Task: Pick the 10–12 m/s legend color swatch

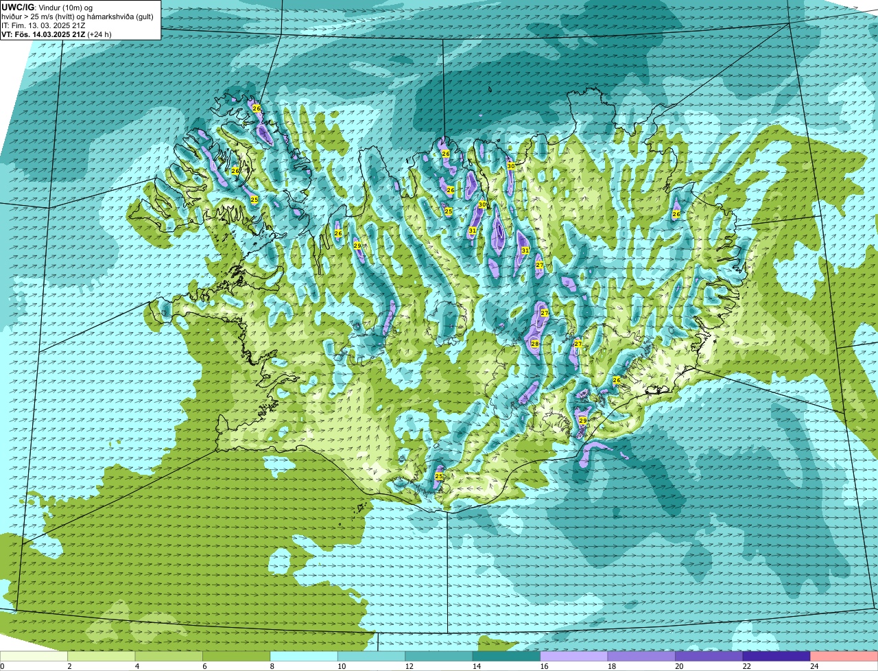Action: point(372,657)
